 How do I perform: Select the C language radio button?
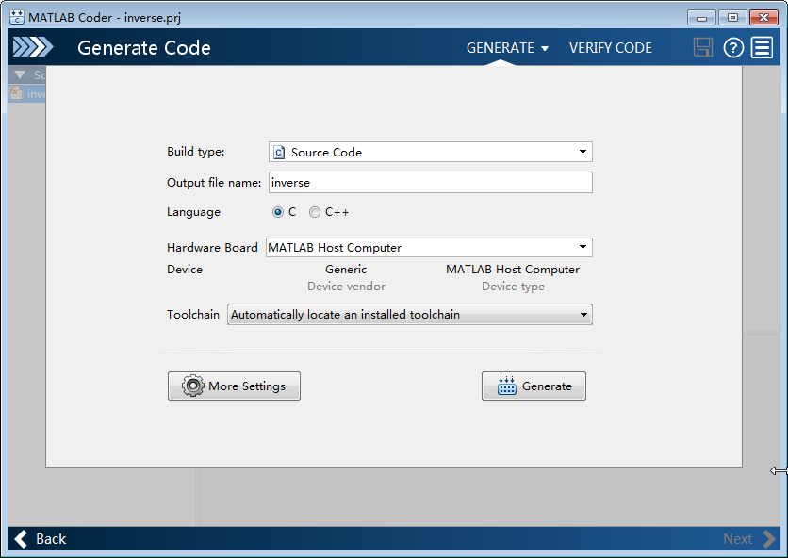point(278,212)
